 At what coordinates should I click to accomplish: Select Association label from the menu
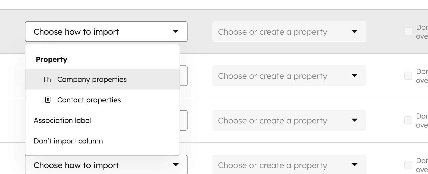(62, 120)
